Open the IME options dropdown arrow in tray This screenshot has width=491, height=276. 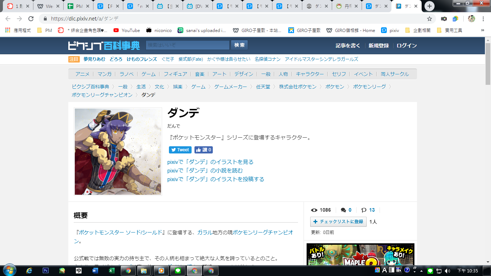[415, 272]
